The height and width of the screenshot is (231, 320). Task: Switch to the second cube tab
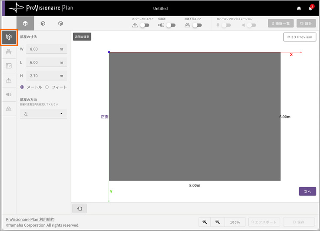[x=43, y=23]
